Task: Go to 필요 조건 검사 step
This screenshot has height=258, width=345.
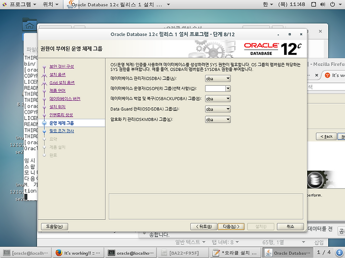Action: (62, 131)
